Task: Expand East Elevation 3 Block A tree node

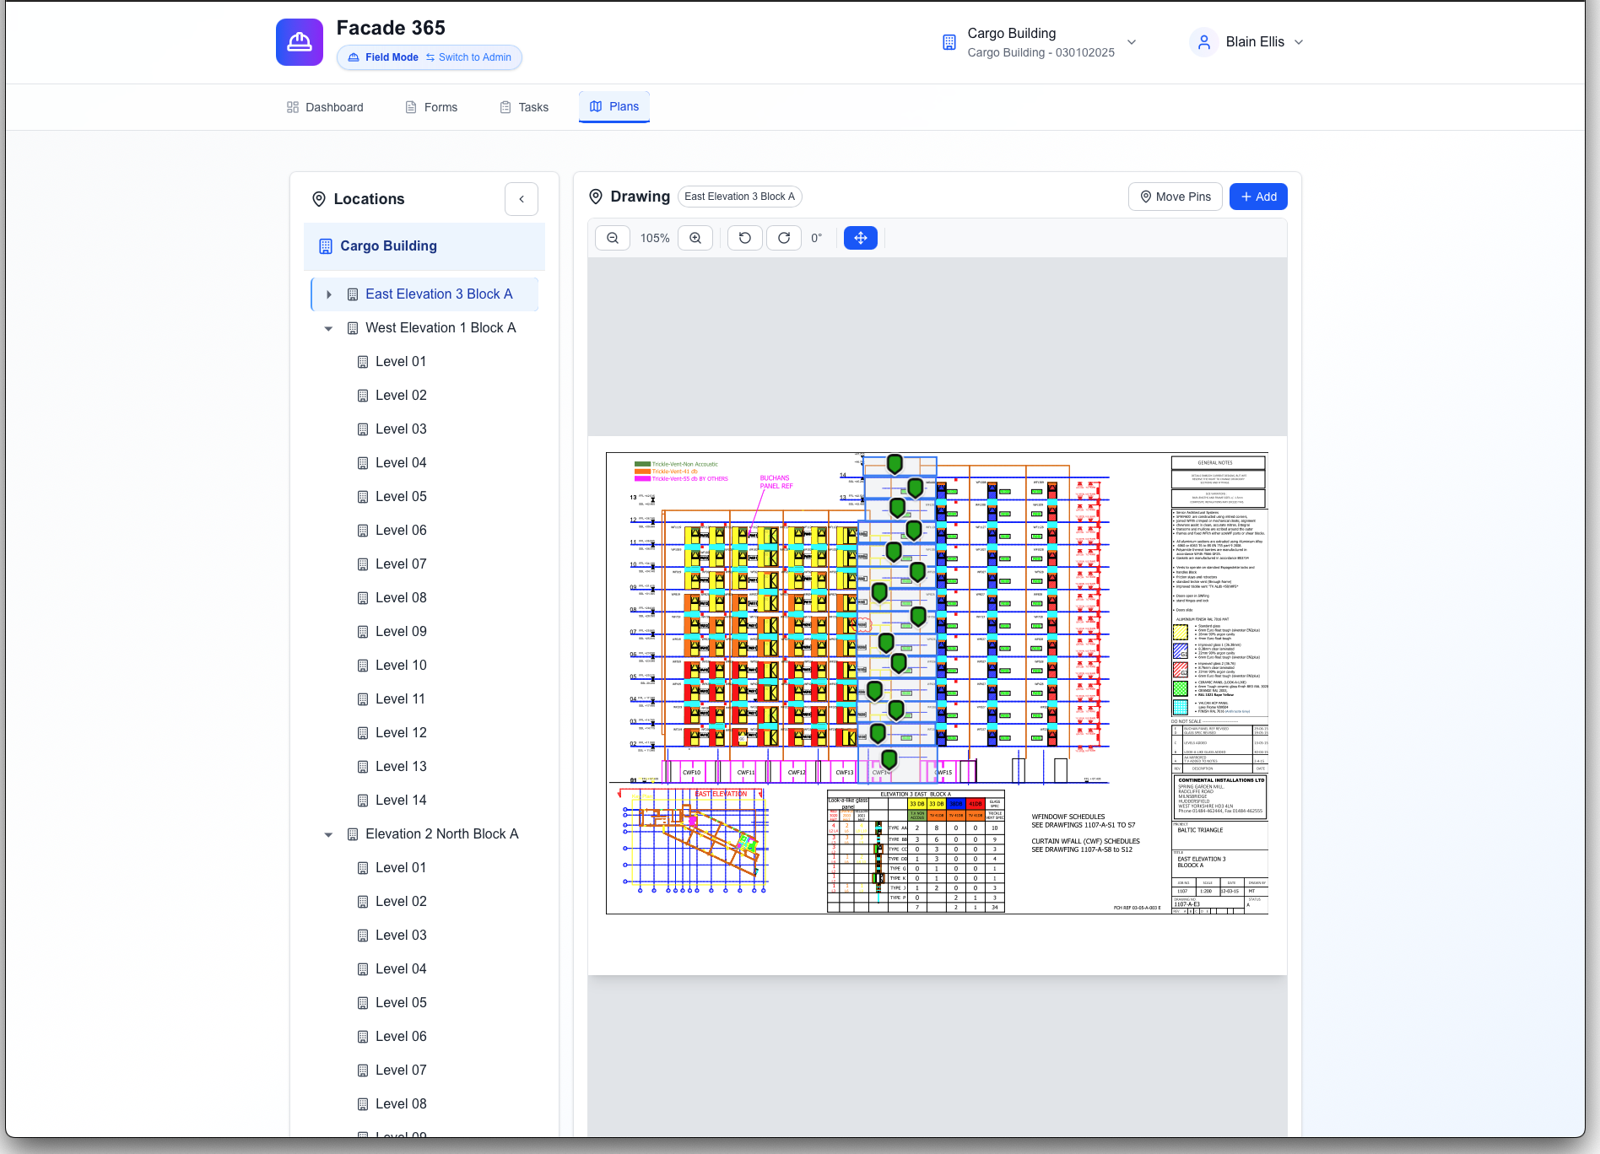Action: pos(329,294)
